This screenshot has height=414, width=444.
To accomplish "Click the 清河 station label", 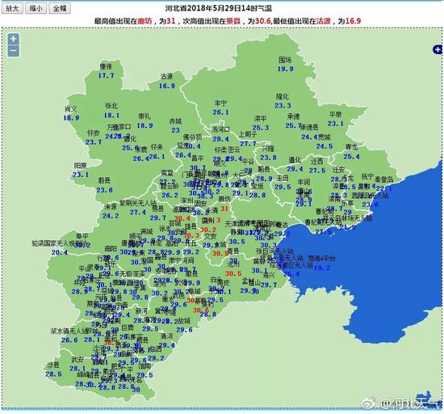I will pyautogui.click(x=166, y=336).
